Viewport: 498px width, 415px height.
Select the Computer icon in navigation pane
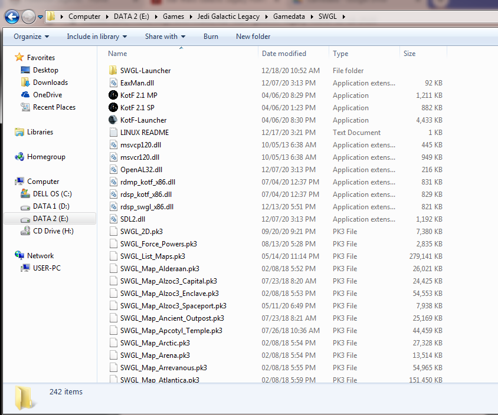pyautogui.click(x=19, y=181)
